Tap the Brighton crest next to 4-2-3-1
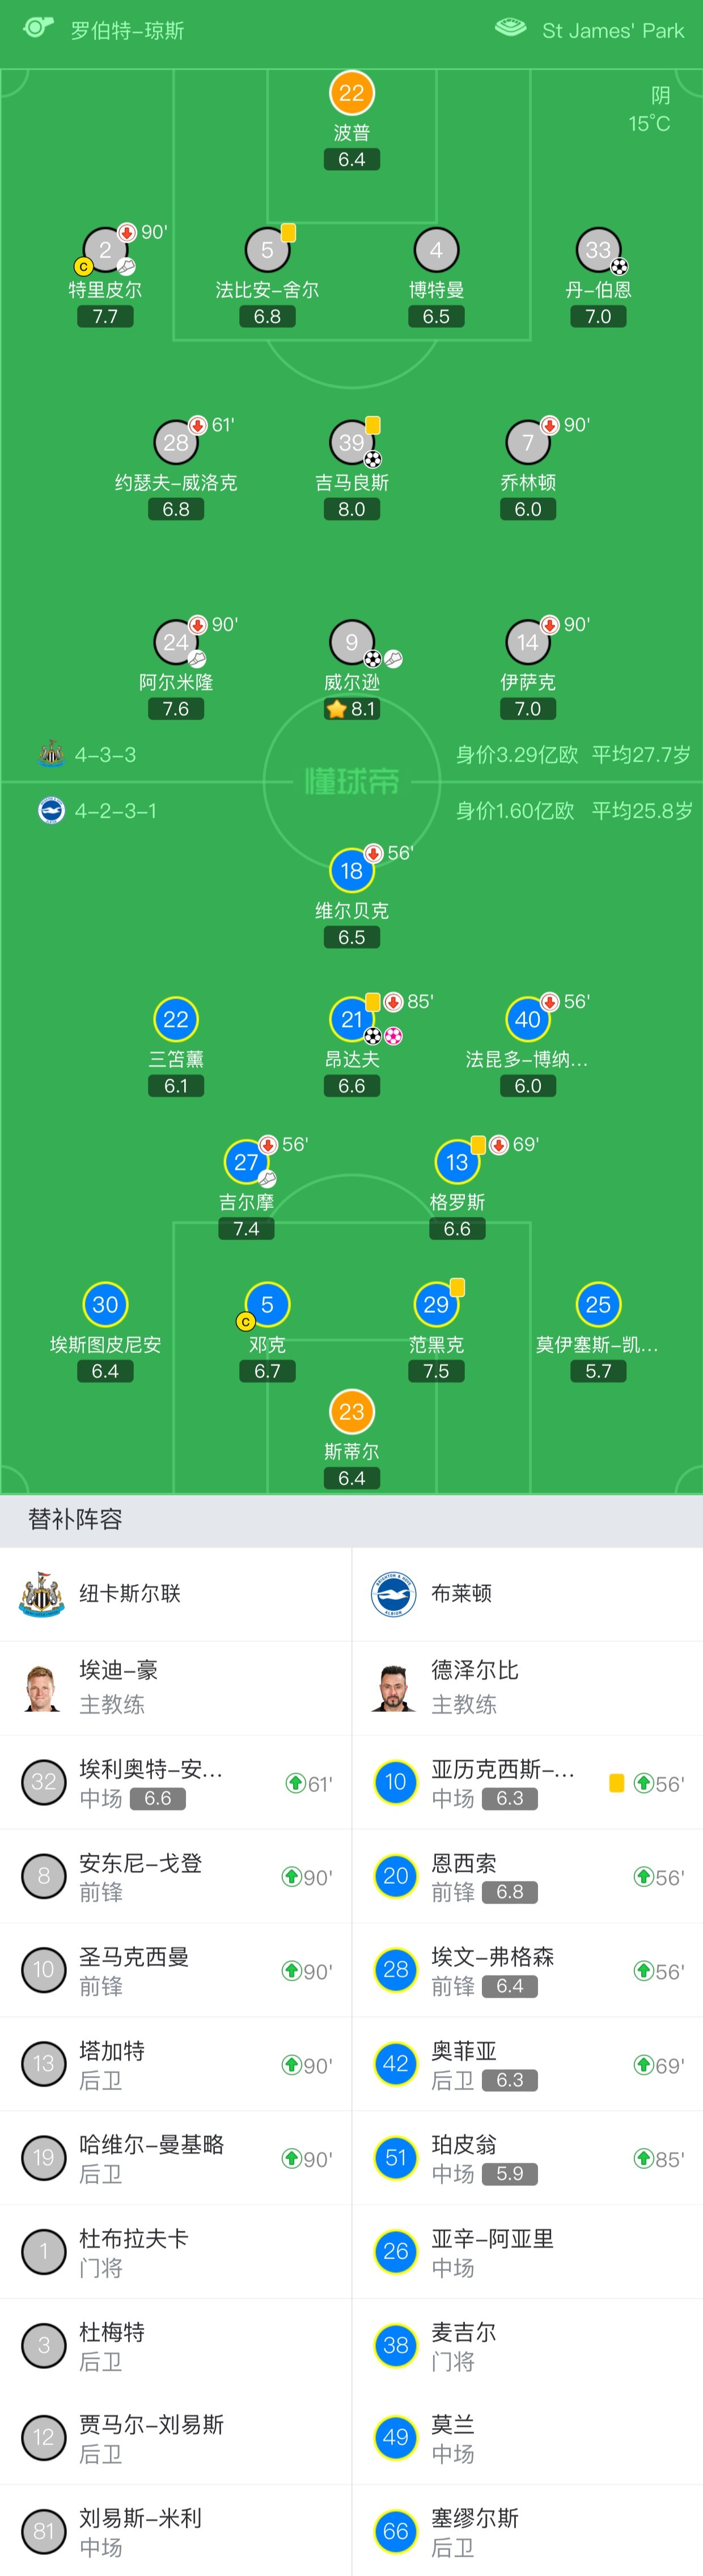Viewport: 703px width, 2576px height. click(51, 810)
